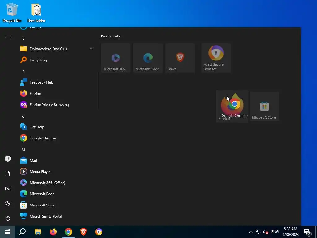Open Mail from the app list
Image resolution: width=317 pixels, height=238 pixels.
click(x=56, y=160)
